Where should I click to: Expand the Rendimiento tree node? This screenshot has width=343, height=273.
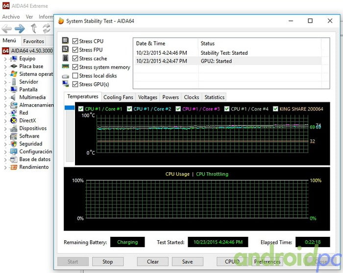(x=5, y=167)
